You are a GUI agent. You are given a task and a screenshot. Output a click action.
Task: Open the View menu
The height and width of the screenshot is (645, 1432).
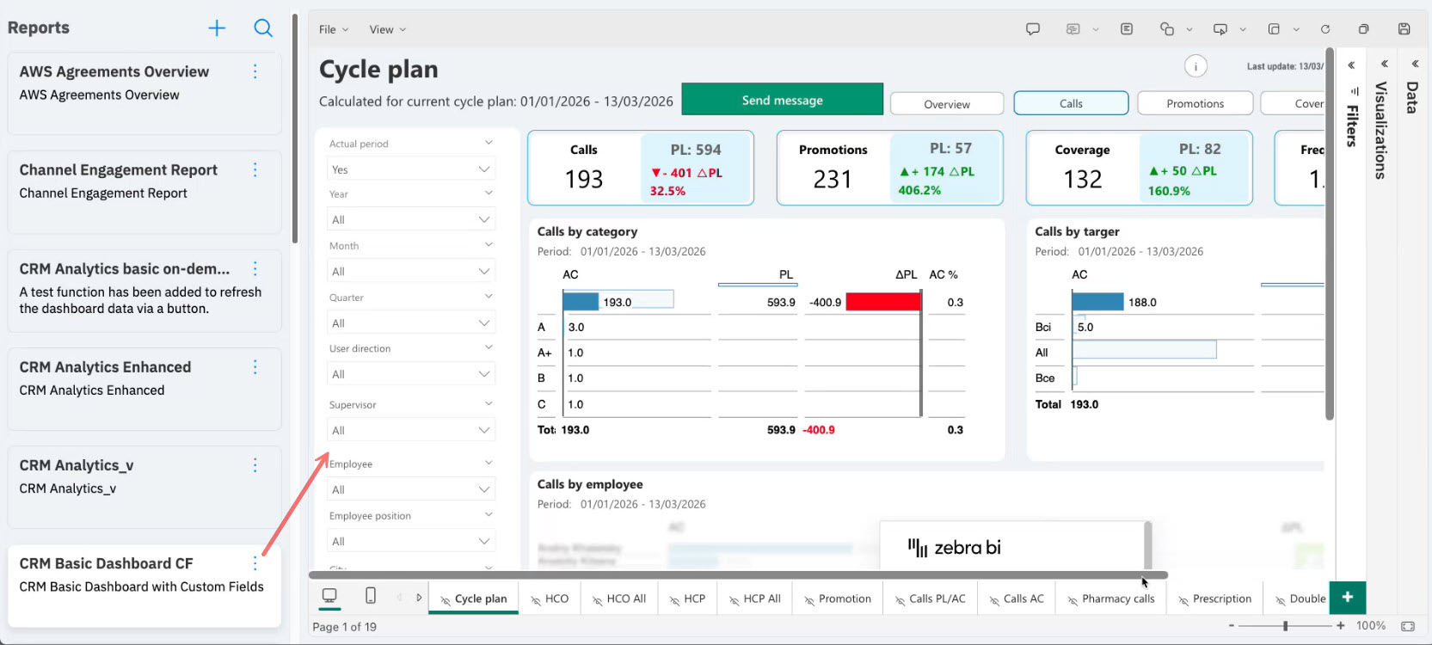[x=386, y=29]
